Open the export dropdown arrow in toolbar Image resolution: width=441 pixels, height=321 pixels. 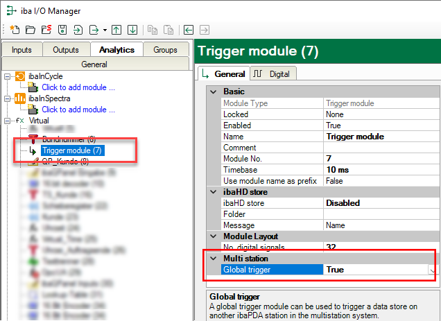point(105,31)
